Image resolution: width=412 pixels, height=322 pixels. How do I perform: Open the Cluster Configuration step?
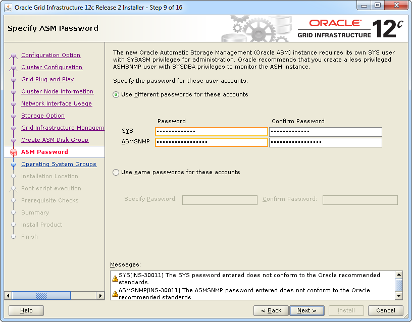click(51, 67)
